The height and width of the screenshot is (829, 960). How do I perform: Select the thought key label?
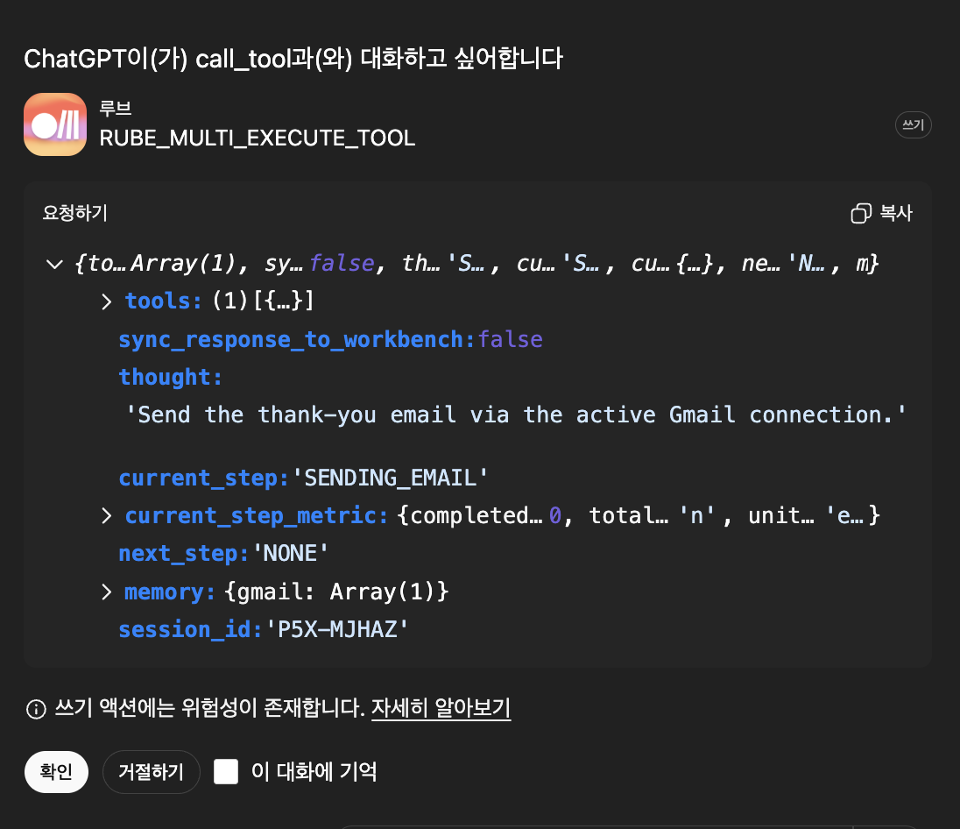170,377
